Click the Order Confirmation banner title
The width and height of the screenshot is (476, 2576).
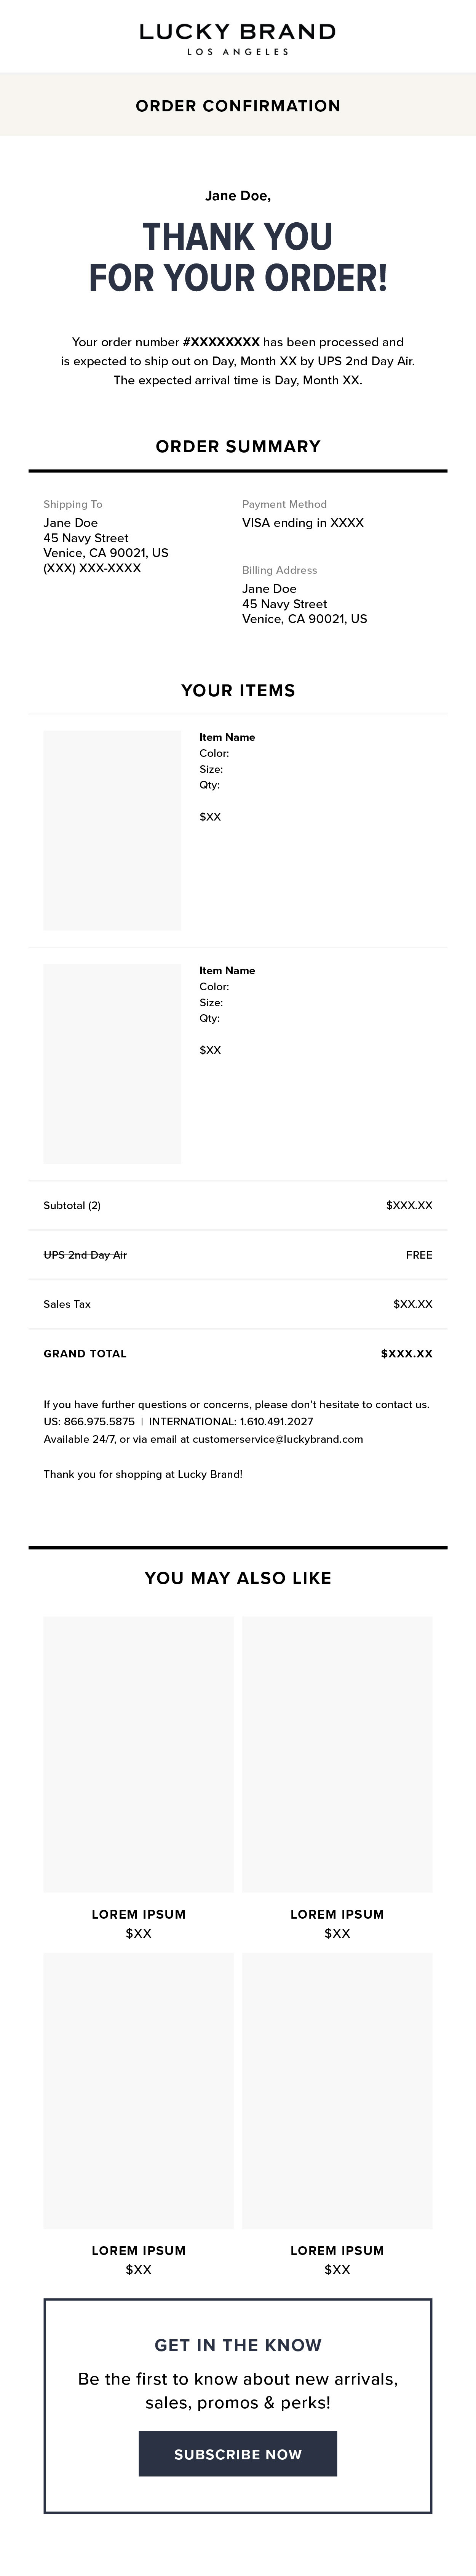tap(238, 106)
